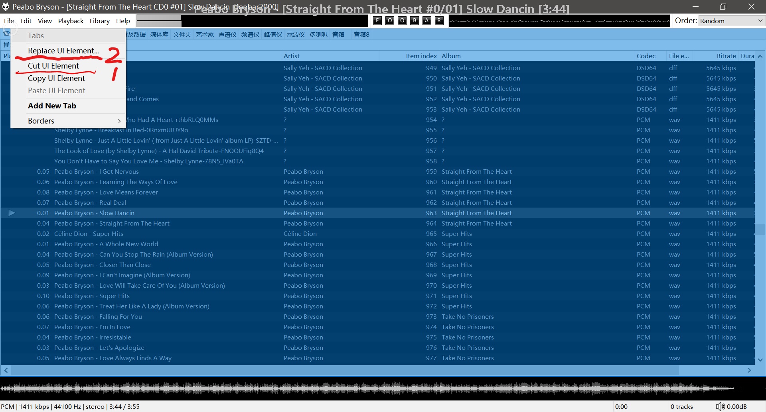
Task: Open the 多喇叭 tab
Action: (318, 35)
